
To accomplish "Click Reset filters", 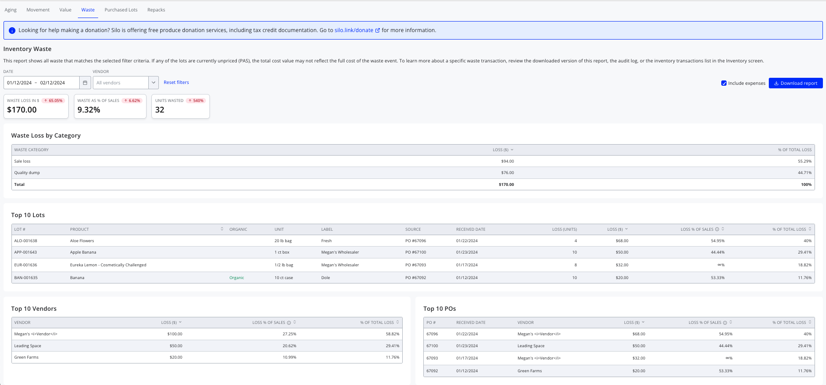I will click(x=176, y=83).
